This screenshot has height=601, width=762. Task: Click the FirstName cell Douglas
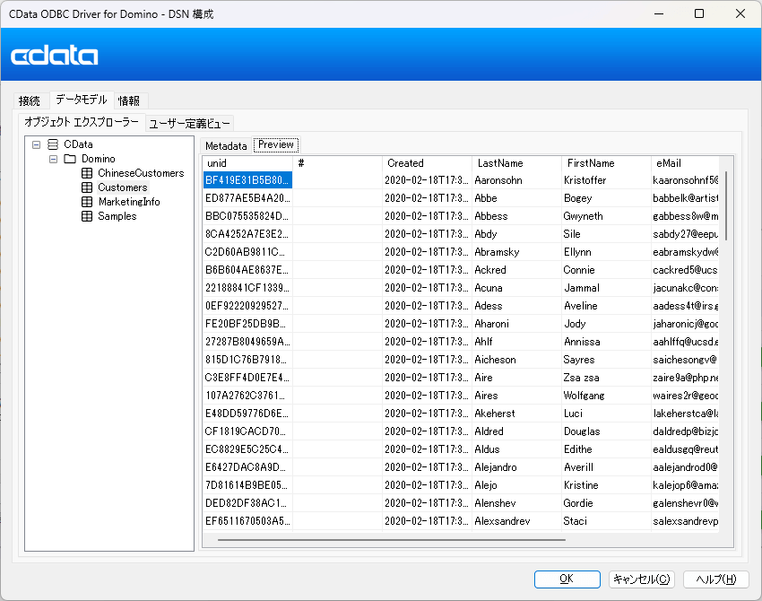tap(606, 431)
